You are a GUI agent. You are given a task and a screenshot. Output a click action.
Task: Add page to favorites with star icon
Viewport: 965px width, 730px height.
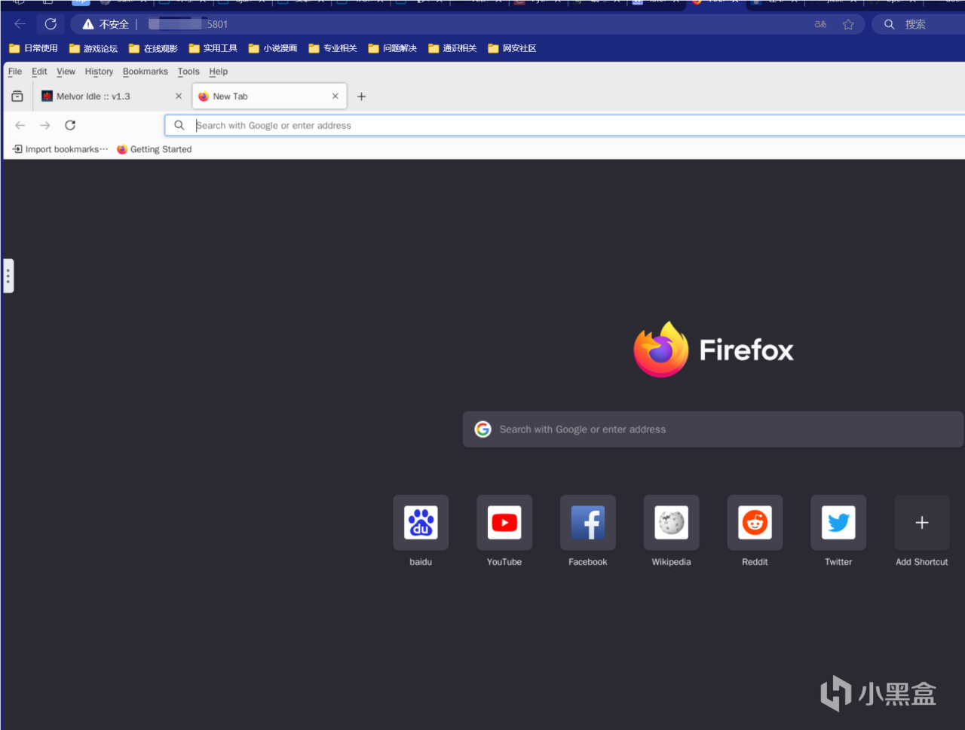tap(848, 24)
